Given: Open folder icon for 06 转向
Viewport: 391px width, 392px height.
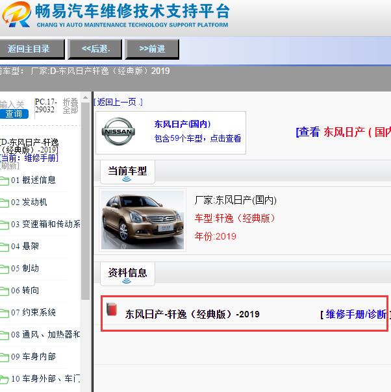Looking at the screenshot, I should [x=5, y=291].
